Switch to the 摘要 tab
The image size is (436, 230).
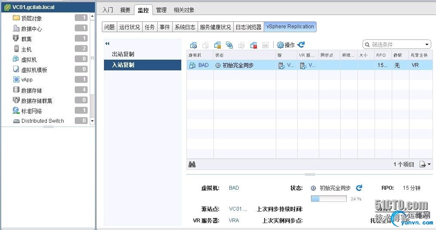click(125, 10)
